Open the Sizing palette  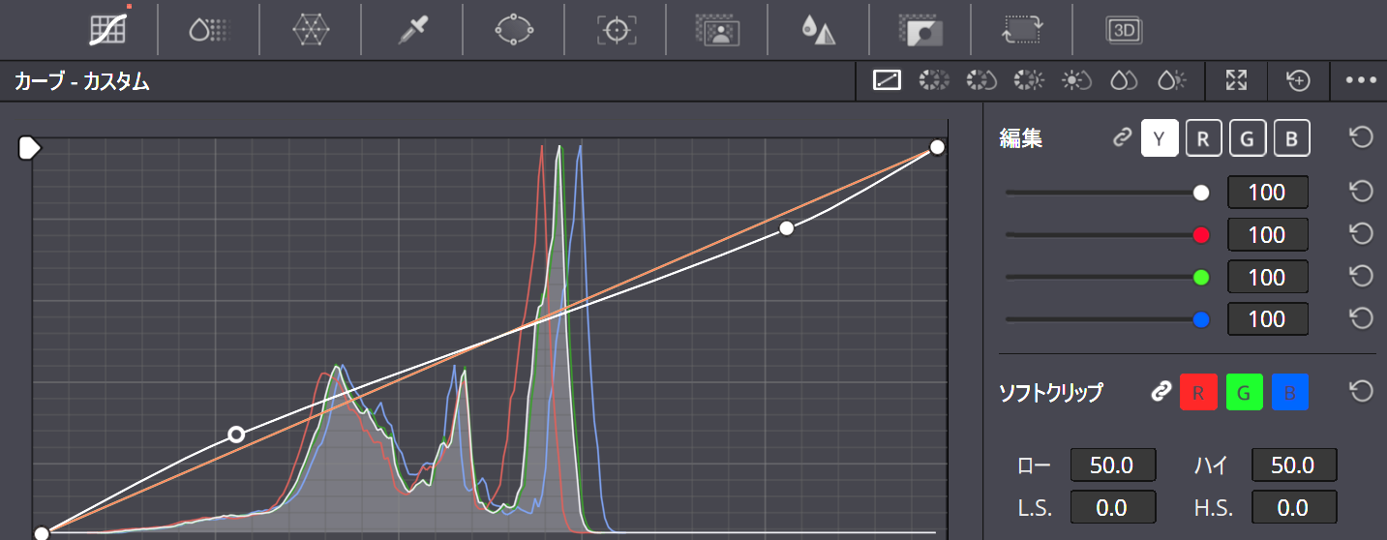(x=1021, y=30)
